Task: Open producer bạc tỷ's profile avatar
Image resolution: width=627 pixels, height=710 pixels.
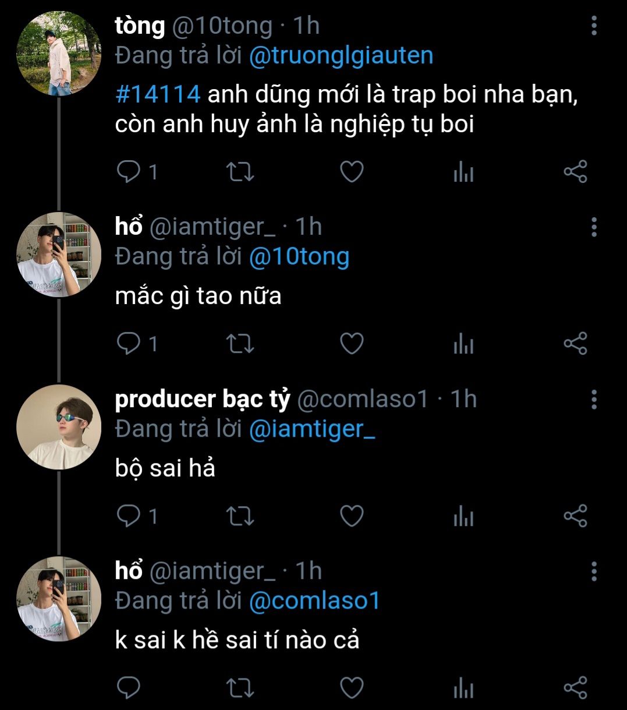Action: [58, 427]
